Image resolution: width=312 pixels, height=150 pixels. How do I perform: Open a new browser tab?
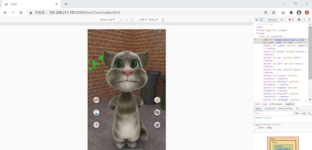pyautogui.click(x=66, y=4)
